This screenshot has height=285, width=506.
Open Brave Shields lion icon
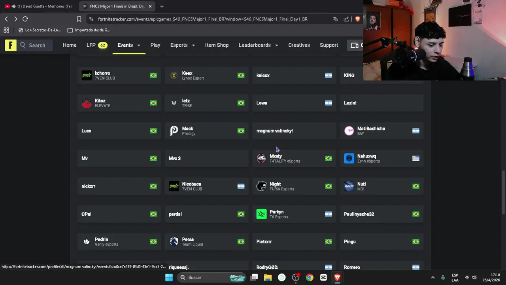click(358, 19)
